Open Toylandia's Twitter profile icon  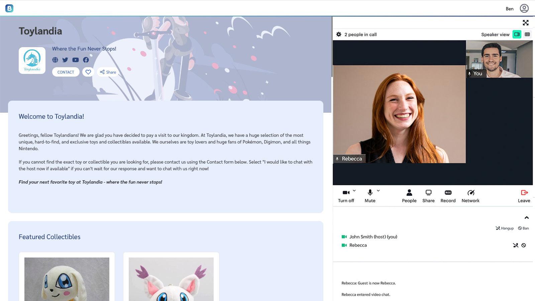click(x=65, y=60)
